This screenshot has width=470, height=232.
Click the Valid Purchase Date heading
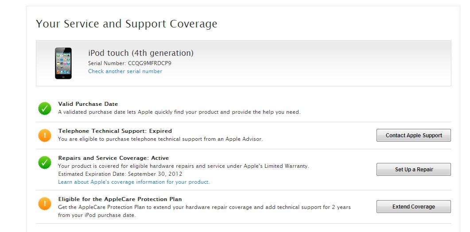click(x=88, y=104)
